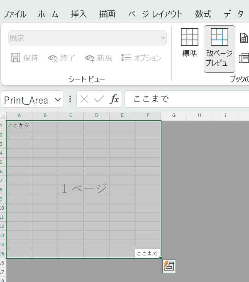
Task: Open the ファイル tab
Action: click(15, 14)
